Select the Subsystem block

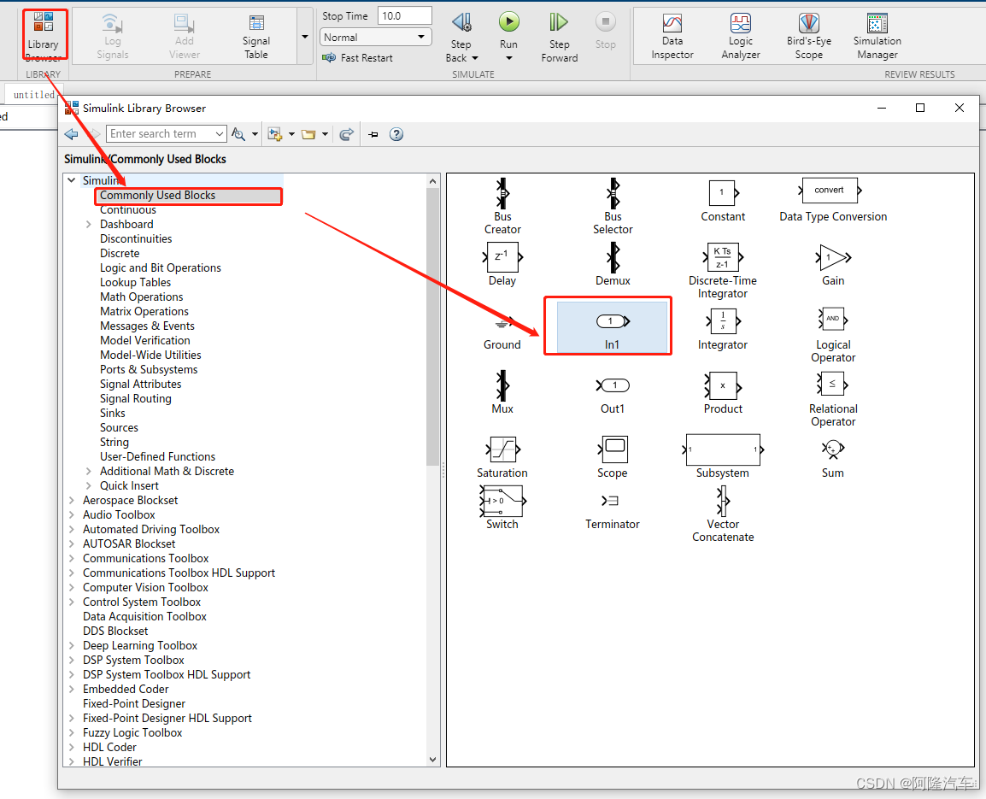click(723, 456)
